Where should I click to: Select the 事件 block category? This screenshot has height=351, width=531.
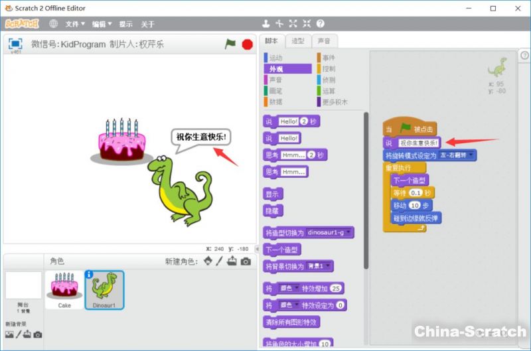click(x=330, y=58)
